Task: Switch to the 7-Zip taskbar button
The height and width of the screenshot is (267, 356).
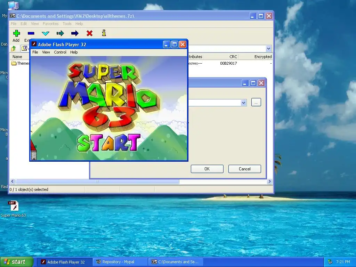Action: (176, 262)
